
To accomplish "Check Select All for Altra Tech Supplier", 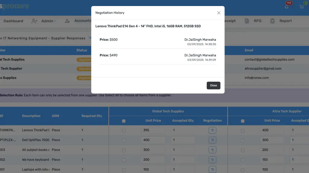I will [242, 121].
